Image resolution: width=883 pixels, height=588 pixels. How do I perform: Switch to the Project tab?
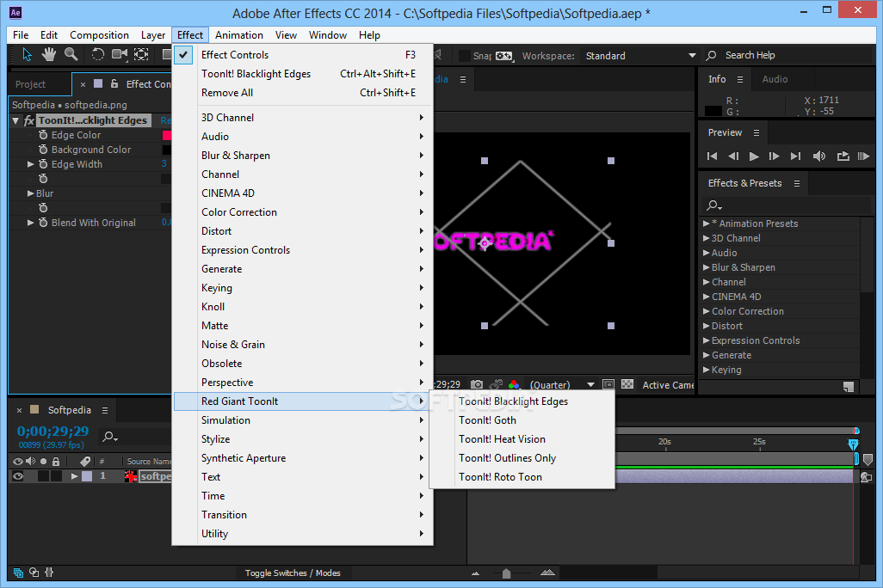point(30,84)
